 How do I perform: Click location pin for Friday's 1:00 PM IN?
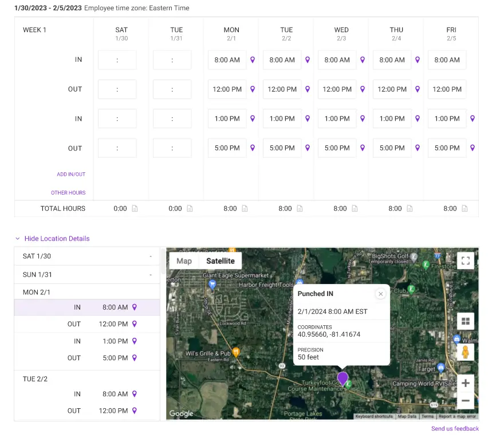tap(473, 119)
